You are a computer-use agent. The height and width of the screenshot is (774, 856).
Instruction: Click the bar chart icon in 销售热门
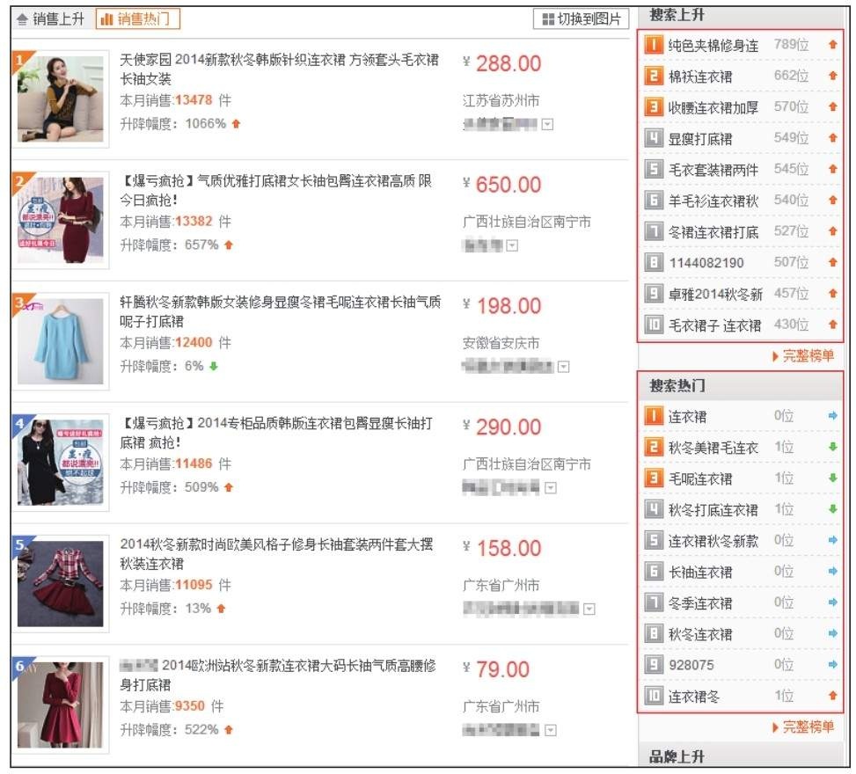pos(106,19)
